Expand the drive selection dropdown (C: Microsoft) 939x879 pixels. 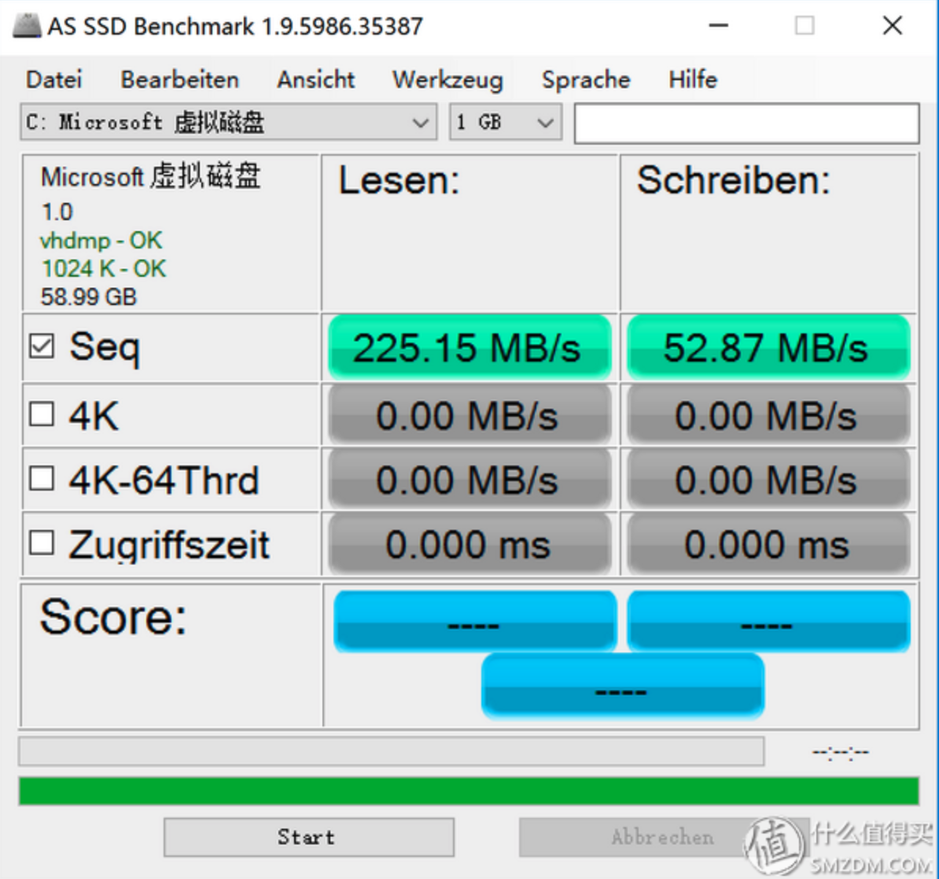pyautogui.click(x=229, y=122)
